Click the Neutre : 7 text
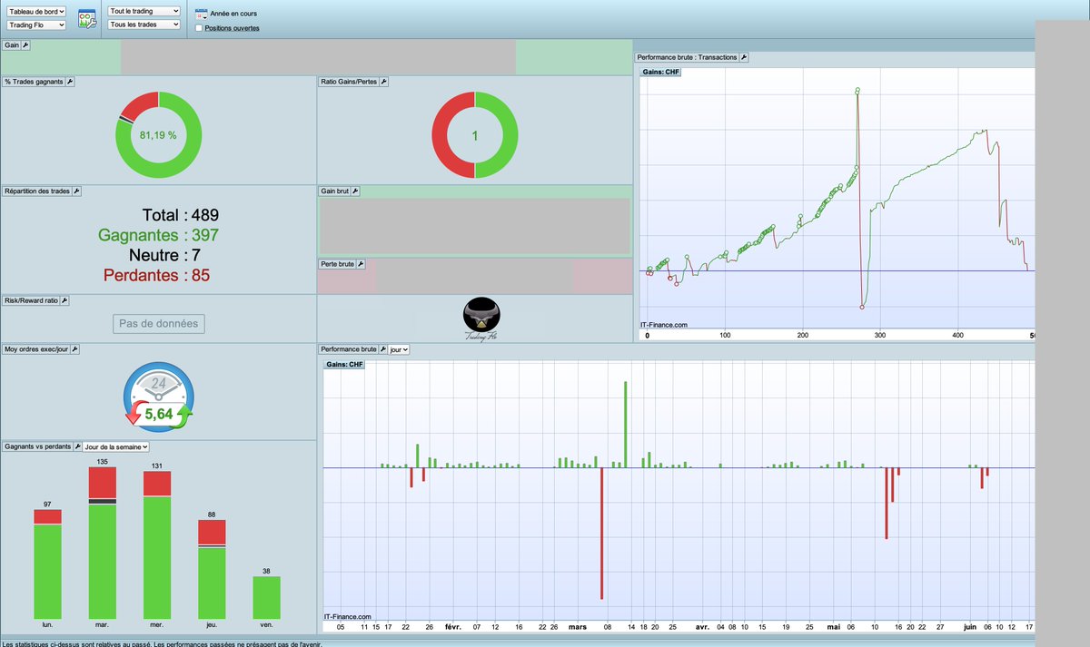This screenshot has height=647, width=1090. click(x=164, y=255)
